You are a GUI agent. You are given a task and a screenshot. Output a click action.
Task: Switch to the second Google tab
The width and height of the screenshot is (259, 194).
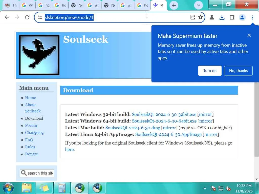[44, 5]
